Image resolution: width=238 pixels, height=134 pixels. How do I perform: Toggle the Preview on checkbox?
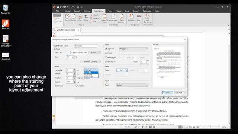(106, 62)
